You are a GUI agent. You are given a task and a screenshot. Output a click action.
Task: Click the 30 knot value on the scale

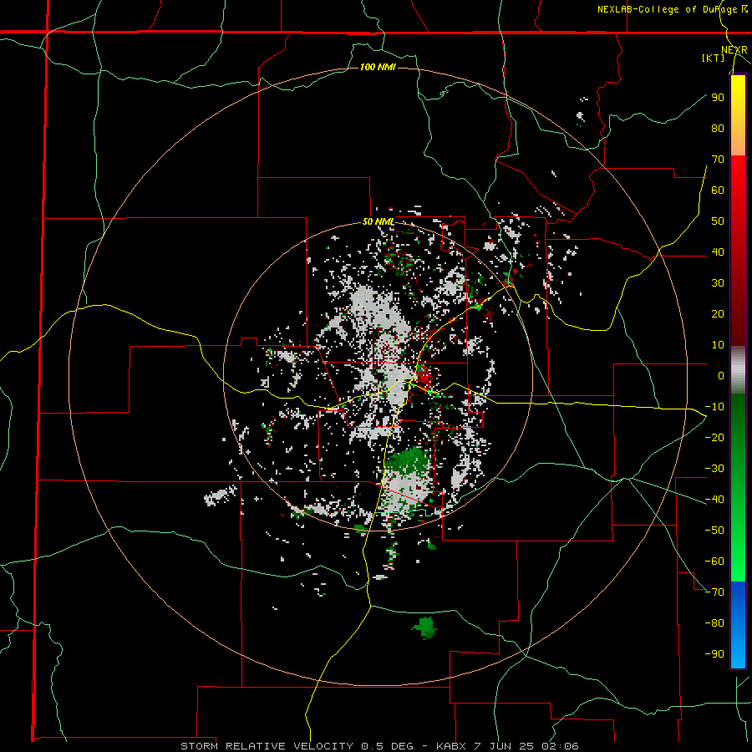tap(718, 283)
